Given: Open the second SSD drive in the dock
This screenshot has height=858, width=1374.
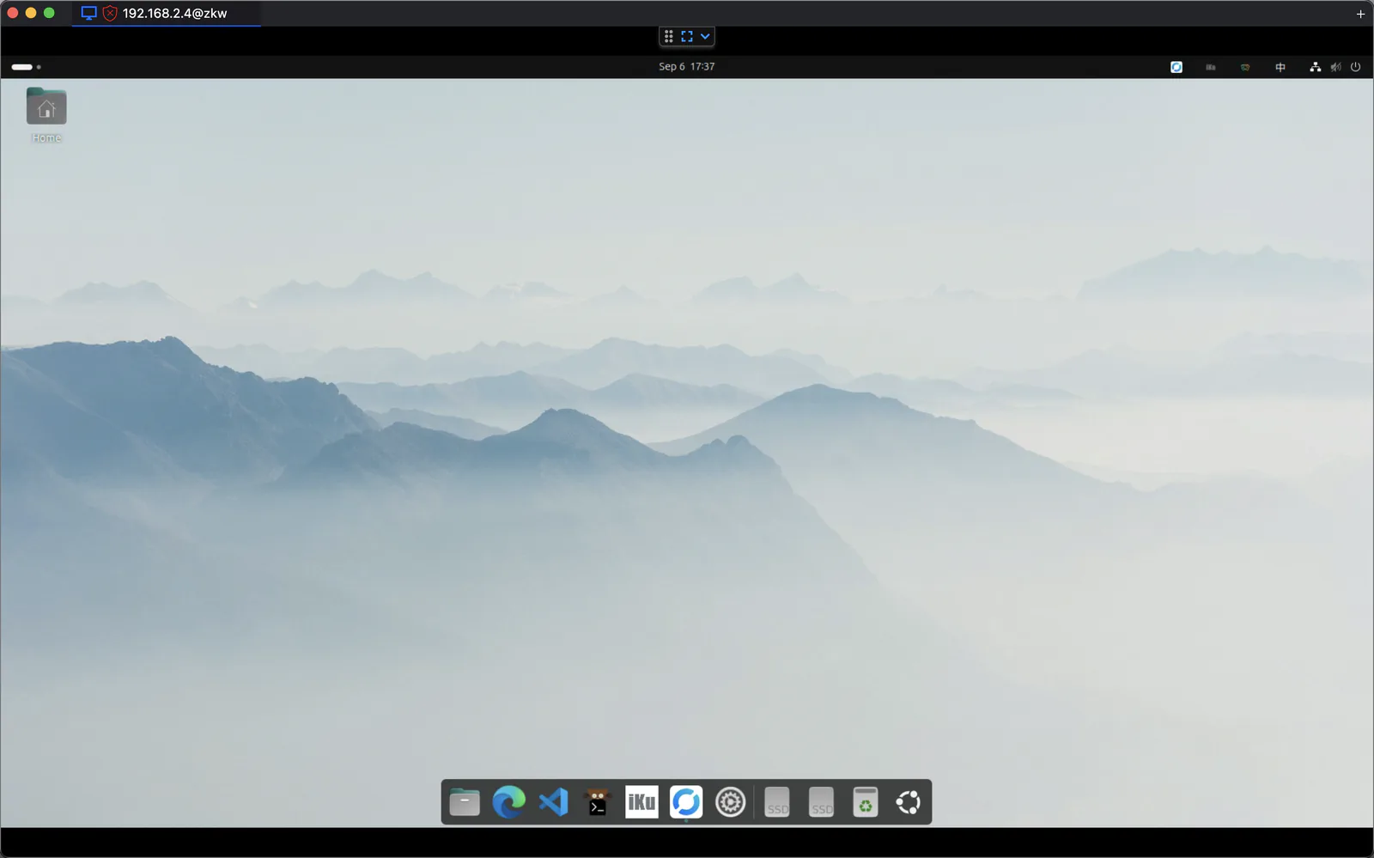Looking at the screenshot, I should 822,802.
